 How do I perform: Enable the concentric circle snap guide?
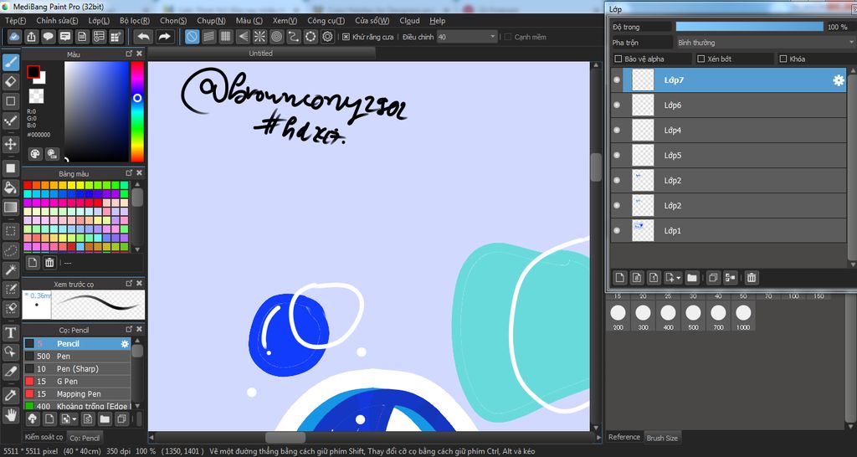tap(276, 37)
